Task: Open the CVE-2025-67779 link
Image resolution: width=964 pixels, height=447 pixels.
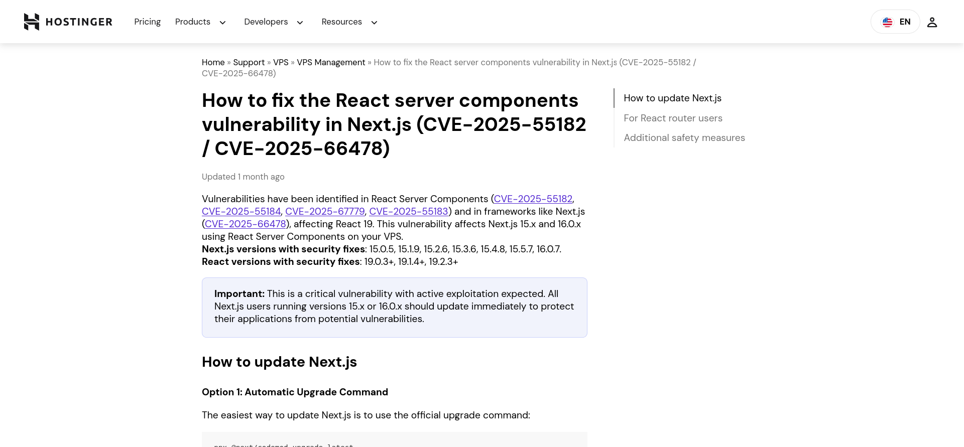Action: 325,211
